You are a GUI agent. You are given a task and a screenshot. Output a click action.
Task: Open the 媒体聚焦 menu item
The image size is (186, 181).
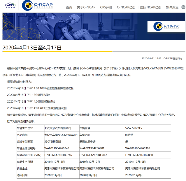[172, 7]
